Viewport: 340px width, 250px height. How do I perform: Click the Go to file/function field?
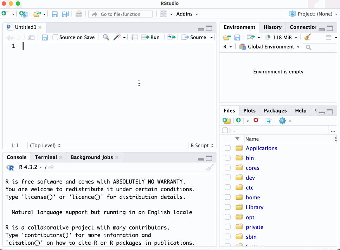tap(121, 14)
